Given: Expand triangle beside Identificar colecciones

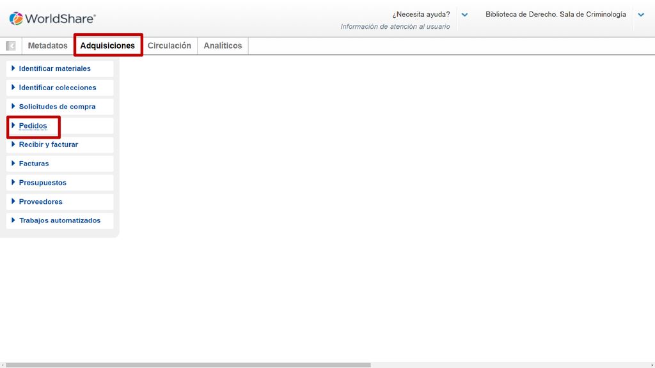Looking at the screenshot, I should click(13, 87).
